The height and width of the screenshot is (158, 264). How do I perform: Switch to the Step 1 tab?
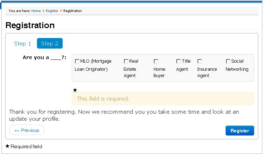click(x=23, y=43)
